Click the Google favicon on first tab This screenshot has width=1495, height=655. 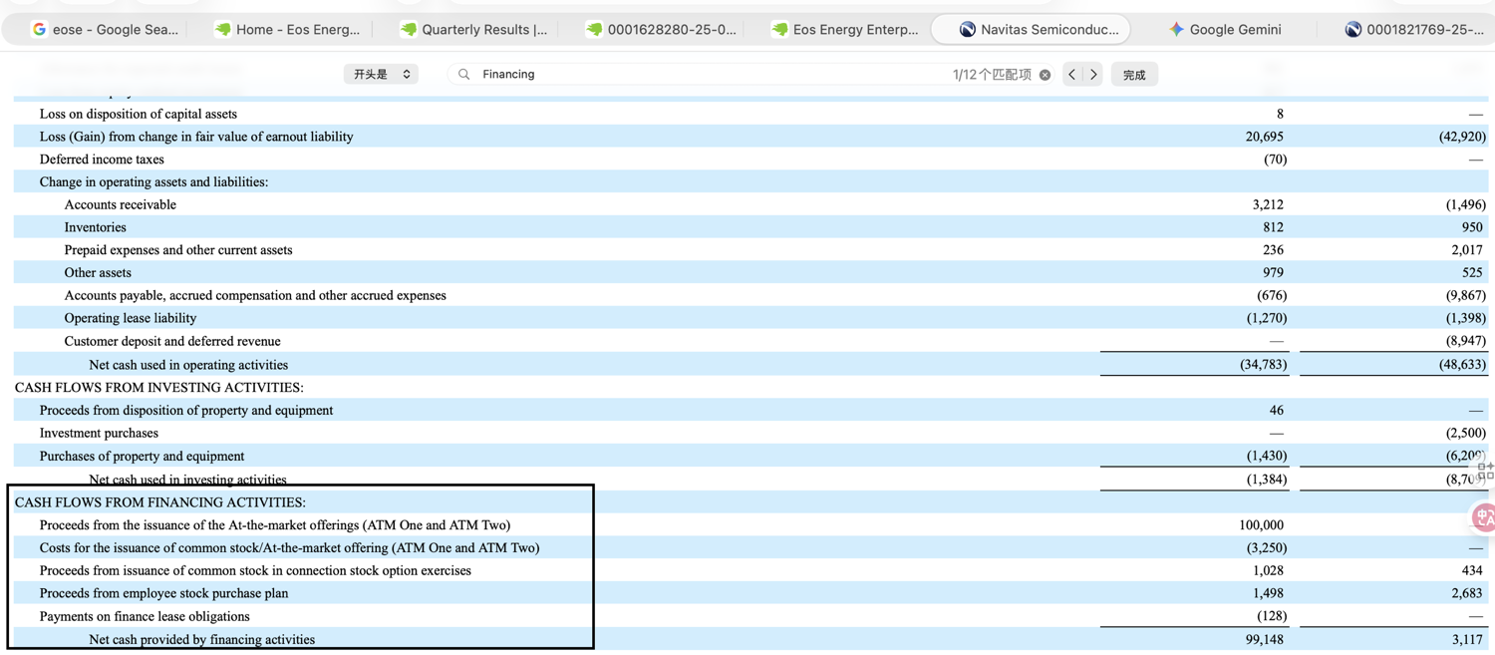[39, 30]
